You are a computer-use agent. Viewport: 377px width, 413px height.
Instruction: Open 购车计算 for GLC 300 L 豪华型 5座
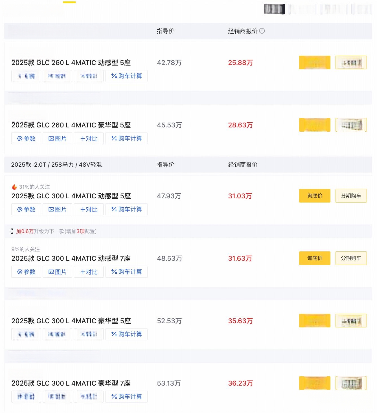point(126,334)
